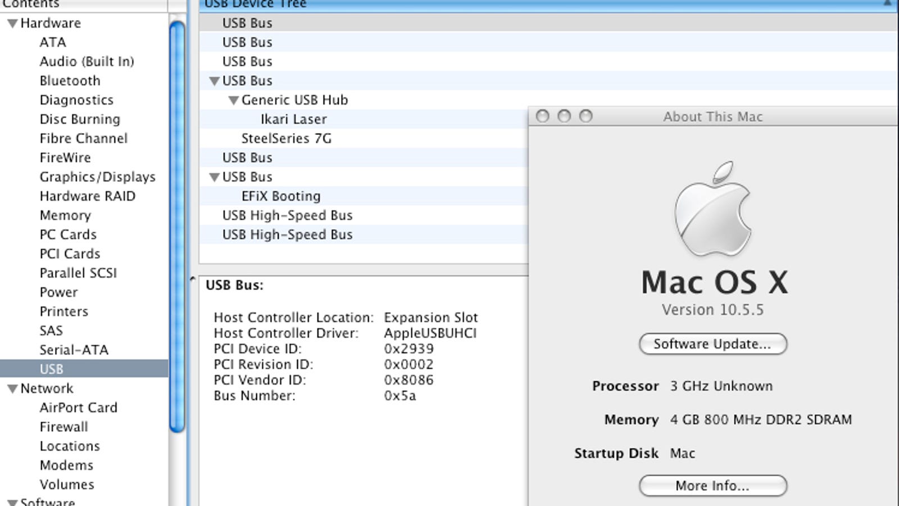This screenshot has height=506, width=899.
Task: Open the Memory hardware category
Action: coord(65,215)
